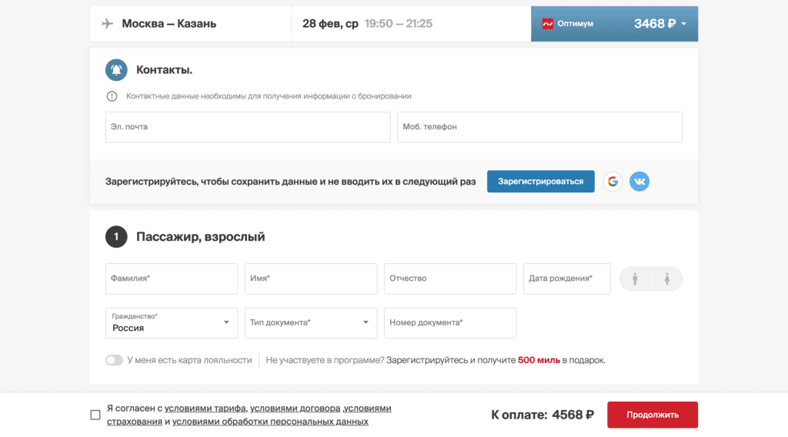Check the terms agreement checkbox

point(95,415)
